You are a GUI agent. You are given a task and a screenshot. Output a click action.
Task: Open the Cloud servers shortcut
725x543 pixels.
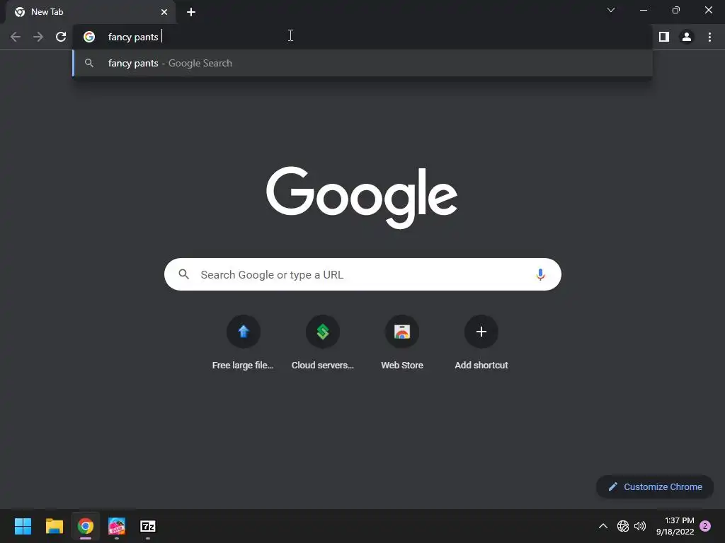tap(323, 343)
